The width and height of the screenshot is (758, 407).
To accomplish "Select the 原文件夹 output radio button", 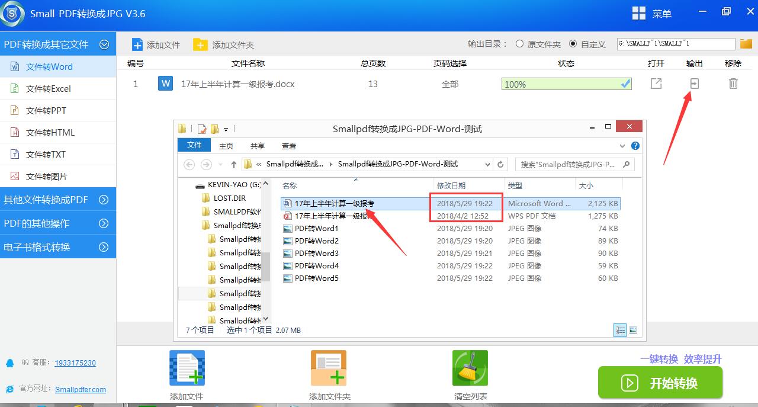I will [x=519, y=44].
